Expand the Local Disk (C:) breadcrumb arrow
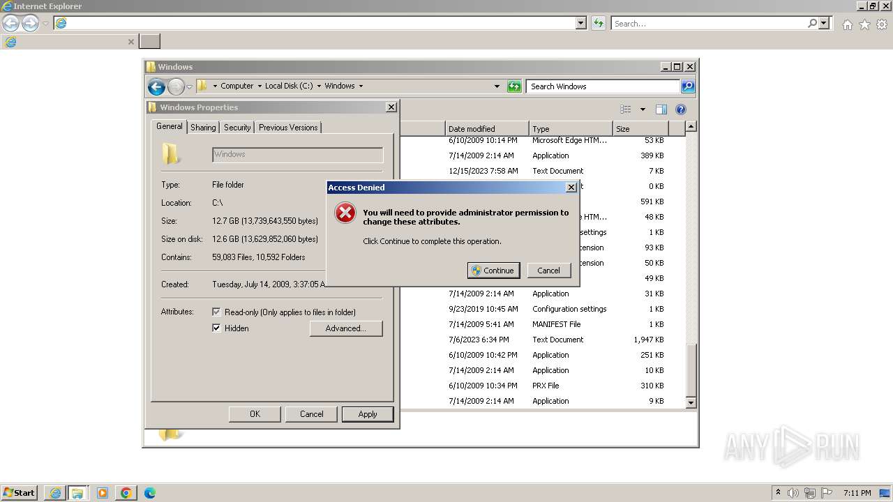 click(319, 86)
